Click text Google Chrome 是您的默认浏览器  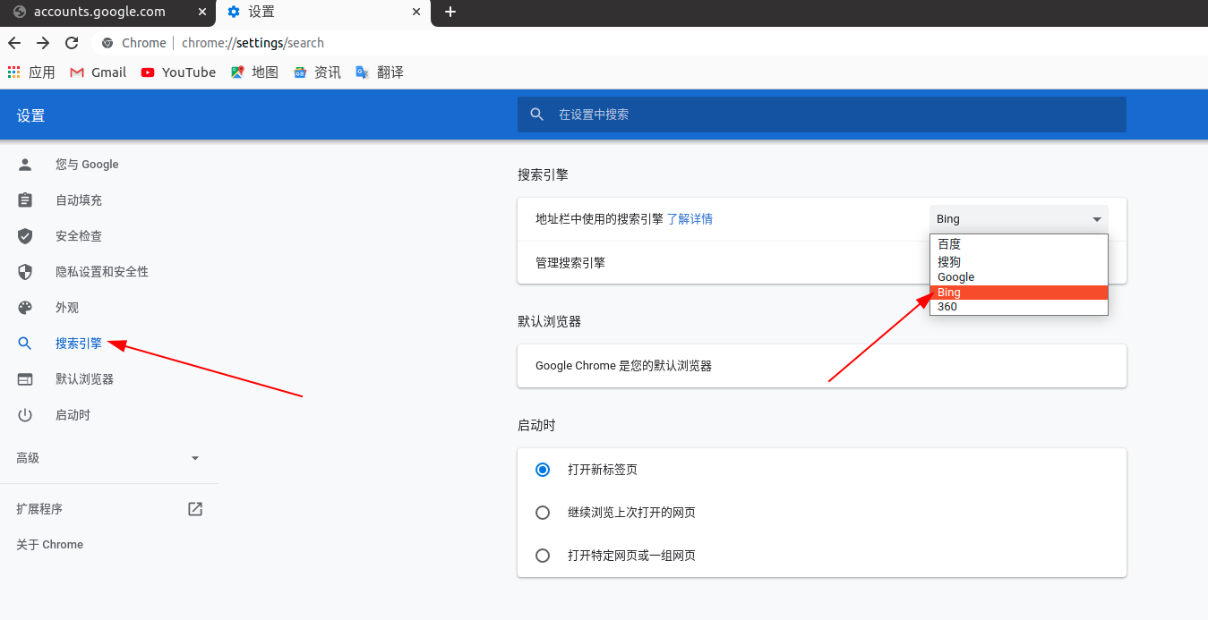623,366
